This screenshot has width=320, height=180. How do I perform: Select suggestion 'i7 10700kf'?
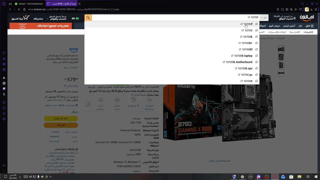pos(172,49)
